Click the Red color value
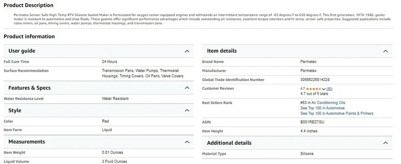This screenshot has height=164, width=401. [105, 121]
